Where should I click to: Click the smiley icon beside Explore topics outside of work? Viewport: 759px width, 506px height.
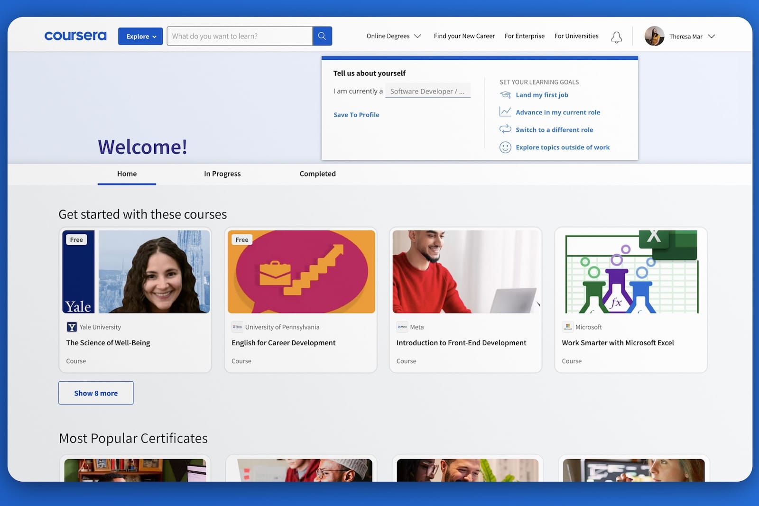click(505, 147)
